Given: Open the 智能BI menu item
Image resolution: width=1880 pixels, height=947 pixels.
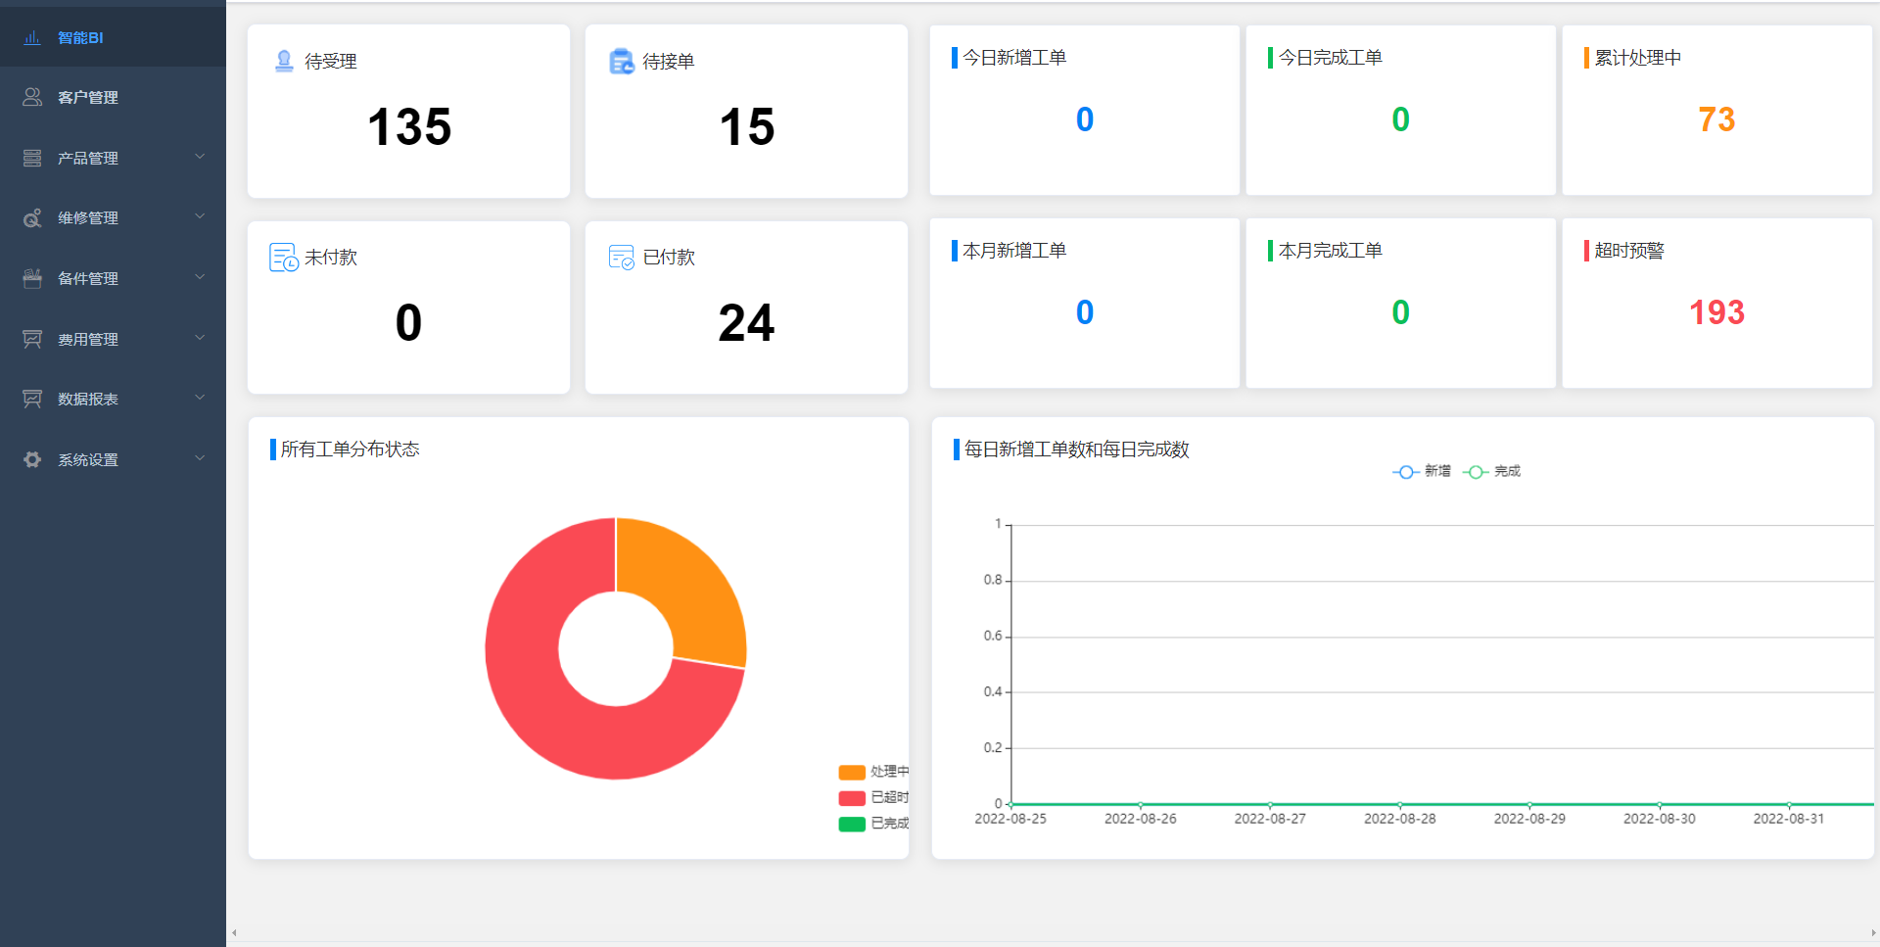Looking at the screenshot, I should pyautogui.click(x=80, y=37).
